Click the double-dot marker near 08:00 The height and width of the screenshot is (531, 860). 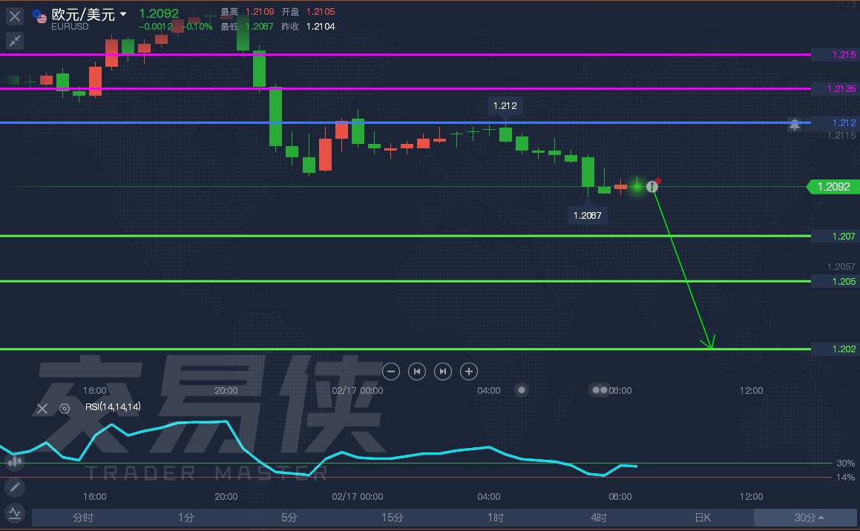coord(600,390)
